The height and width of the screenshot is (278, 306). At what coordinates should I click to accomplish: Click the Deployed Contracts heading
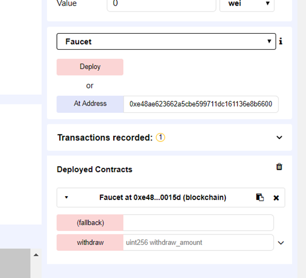(x=94, y=169)
